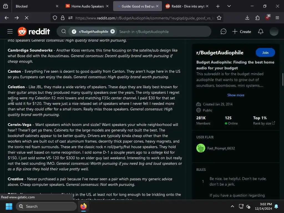Open Windows notification bell
The width and height of the screenshot is (284, 213).
277,206
